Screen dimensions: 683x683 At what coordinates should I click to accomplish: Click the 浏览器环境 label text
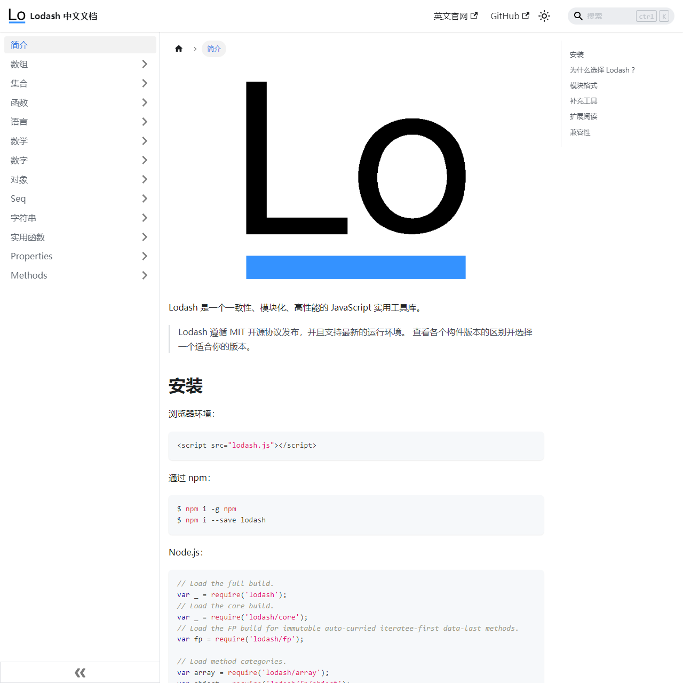192,414
